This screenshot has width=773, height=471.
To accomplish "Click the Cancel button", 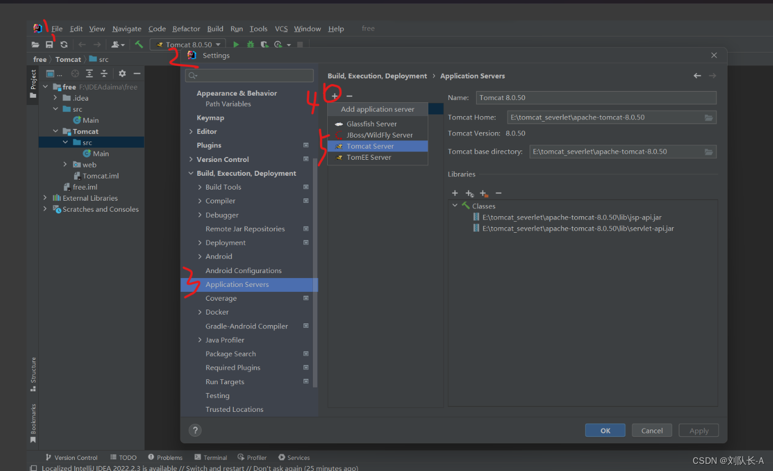I will pos(652,431).
